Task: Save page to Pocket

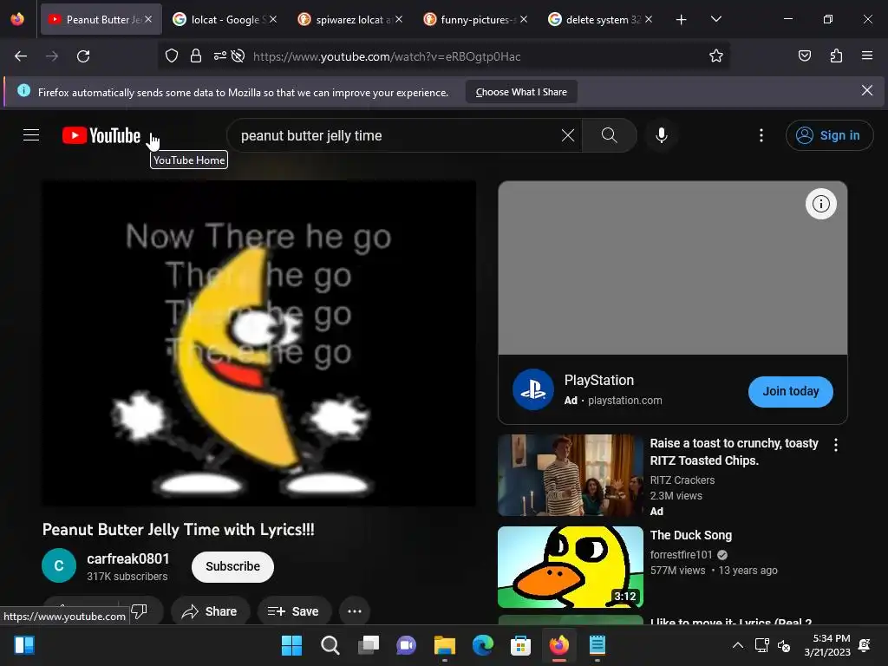Action: 804,56
